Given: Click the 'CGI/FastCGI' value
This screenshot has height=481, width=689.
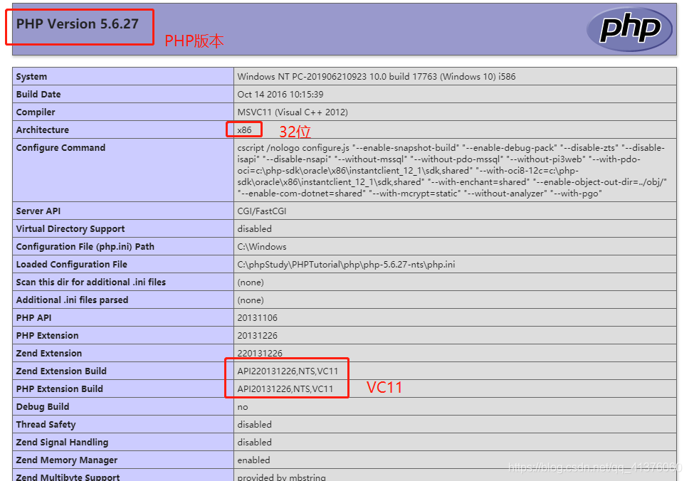Looking at the screenshot, I should pos(262,211).
